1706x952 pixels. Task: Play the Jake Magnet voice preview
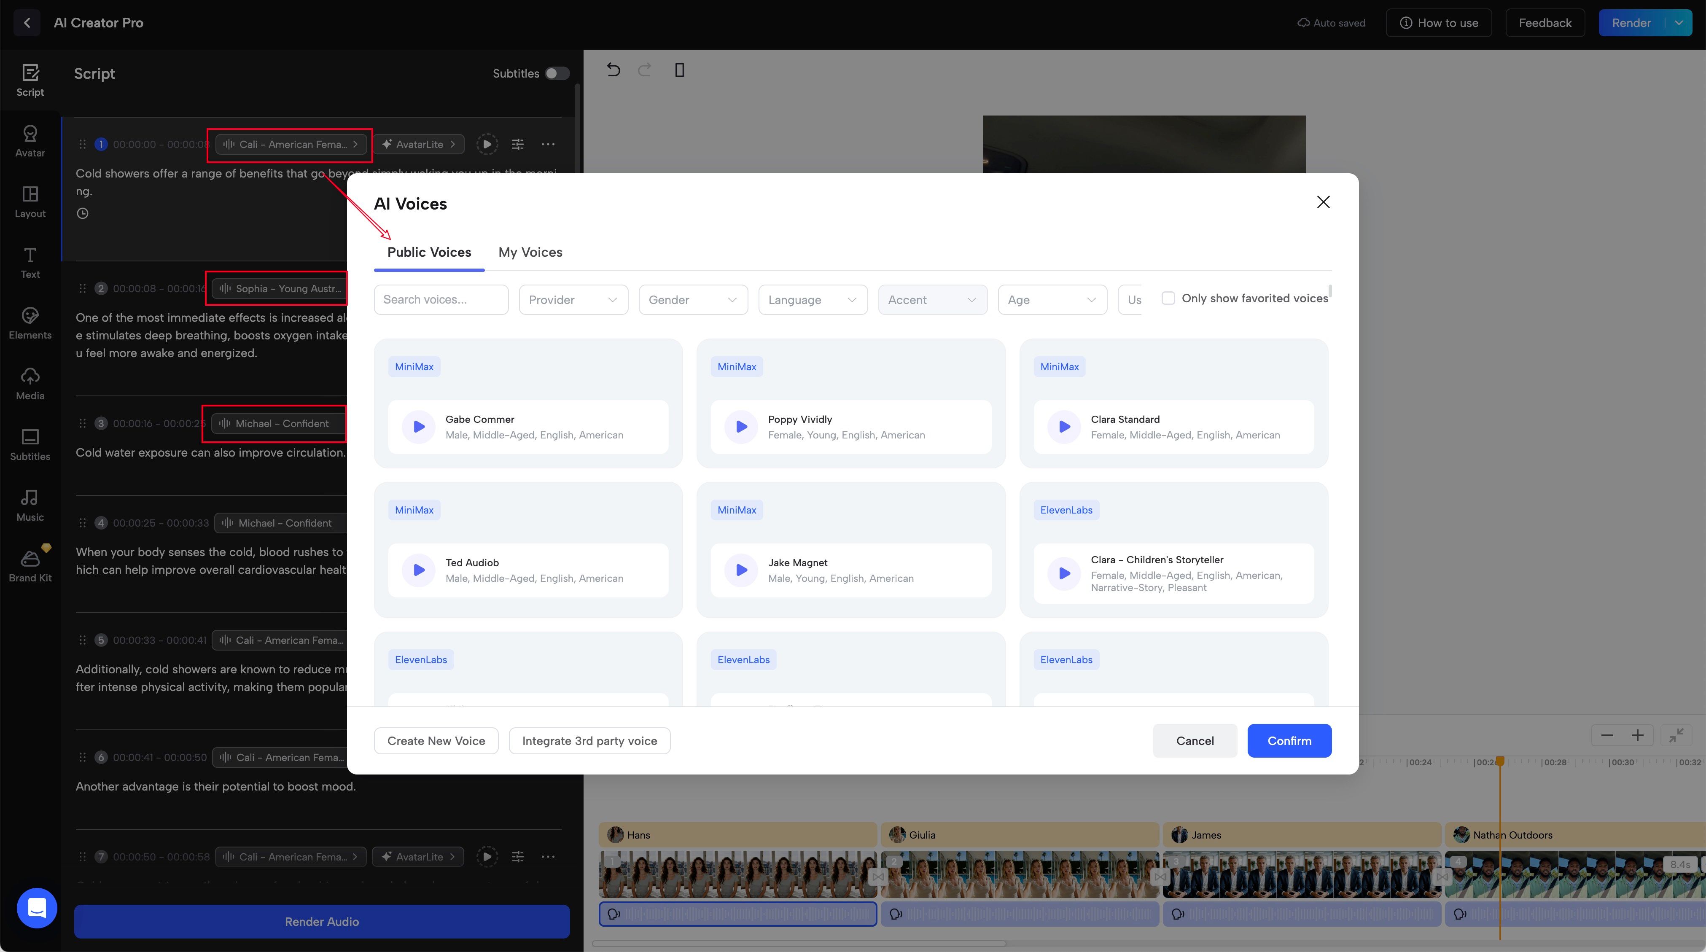click(741, 570)
